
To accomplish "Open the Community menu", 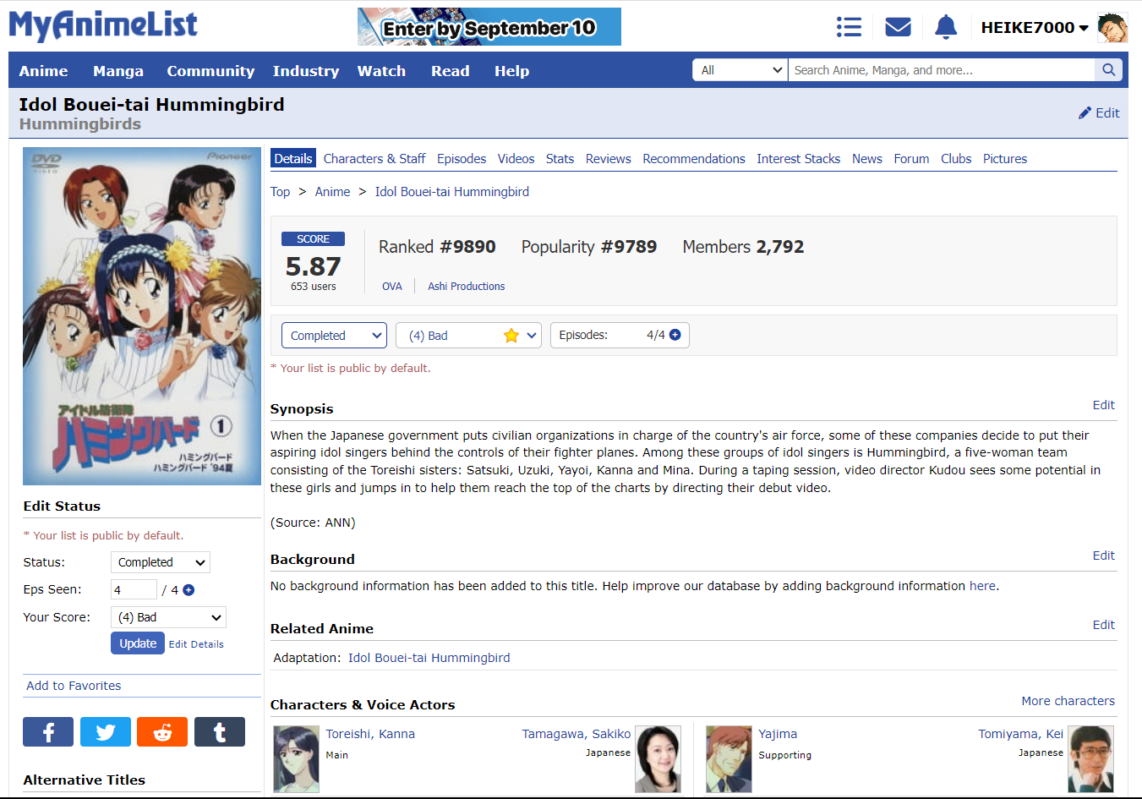I will (x=210, y=71).
